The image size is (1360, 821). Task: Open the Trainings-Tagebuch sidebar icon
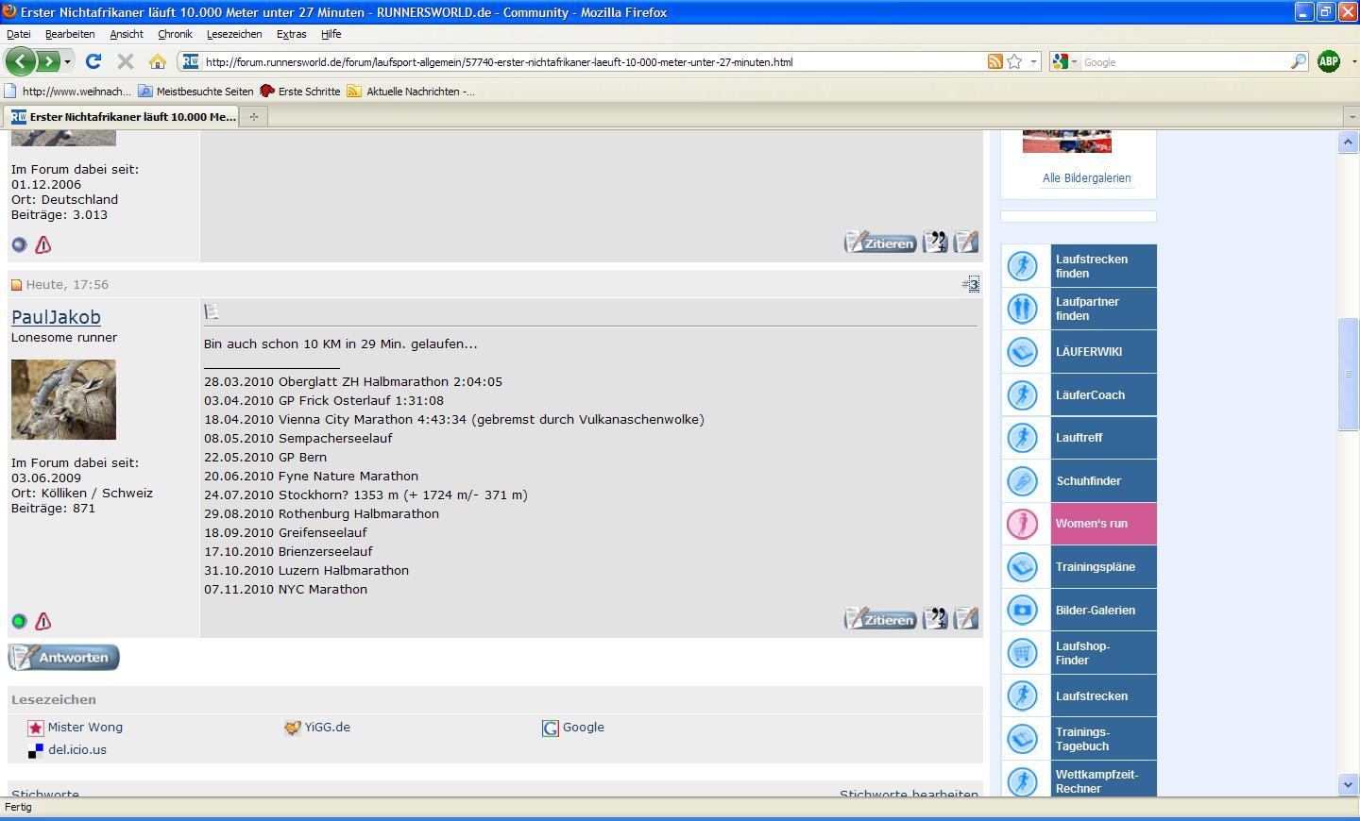[1023, 739]
